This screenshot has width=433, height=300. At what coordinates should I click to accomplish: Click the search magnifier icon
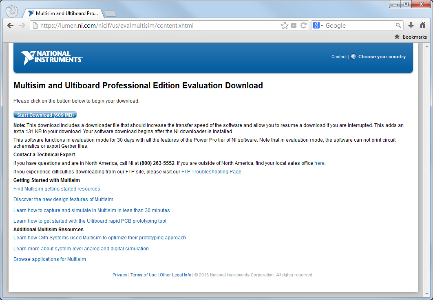tap(398, 26)
